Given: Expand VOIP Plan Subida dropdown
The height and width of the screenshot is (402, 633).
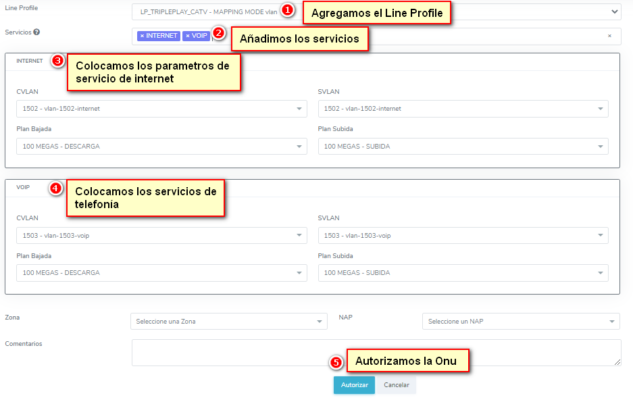Looking at the screenshot, I should [x=463, y=273].
